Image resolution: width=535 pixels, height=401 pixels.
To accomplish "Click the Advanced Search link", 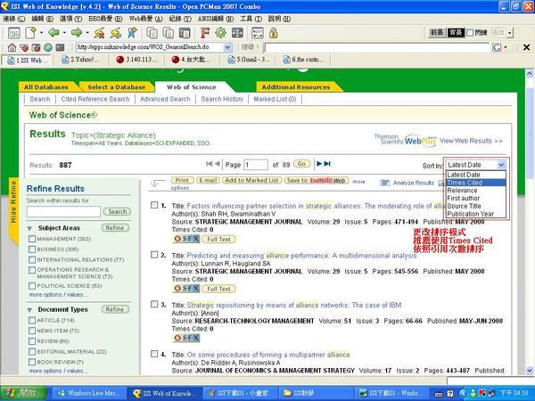I will point(165,99).
